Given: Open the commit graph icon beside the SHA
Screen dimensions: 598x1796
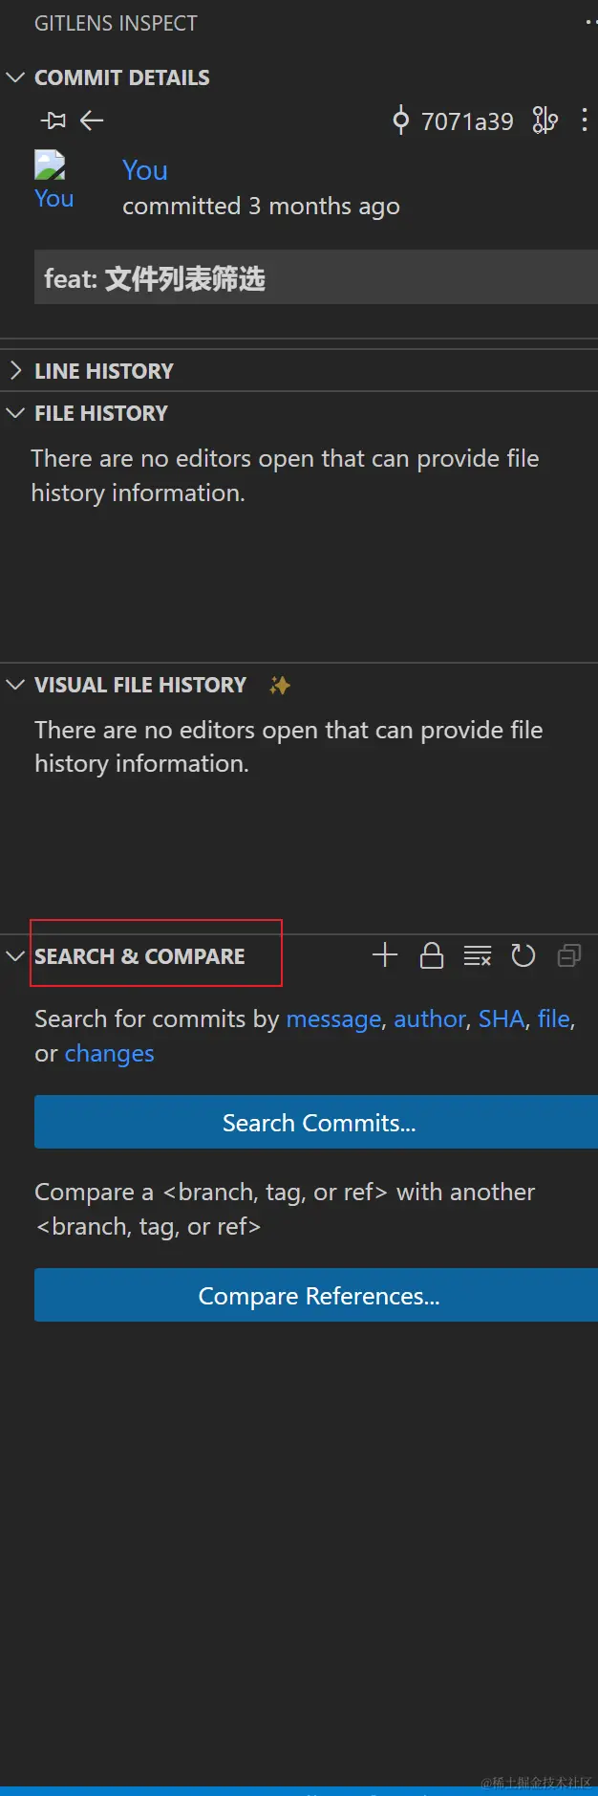Looking at the screenshot, I should point(545,120).
